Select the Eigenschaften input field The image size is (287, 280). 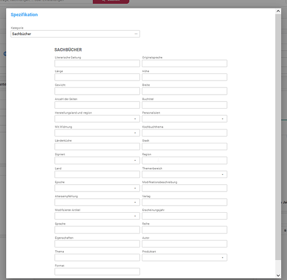click(x=97, y=244)
